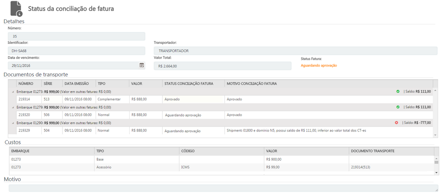
Task: Select document number 219329
Action: click(24, 131)
